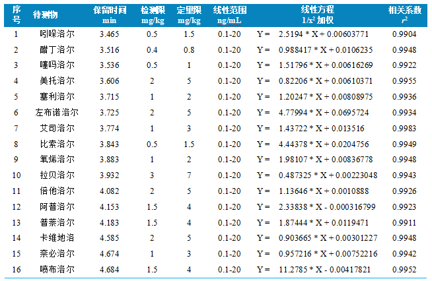Select the 线性范围 ng/mL header
The height and width of the screenshot is (281, 432).
tap(229, 15)
